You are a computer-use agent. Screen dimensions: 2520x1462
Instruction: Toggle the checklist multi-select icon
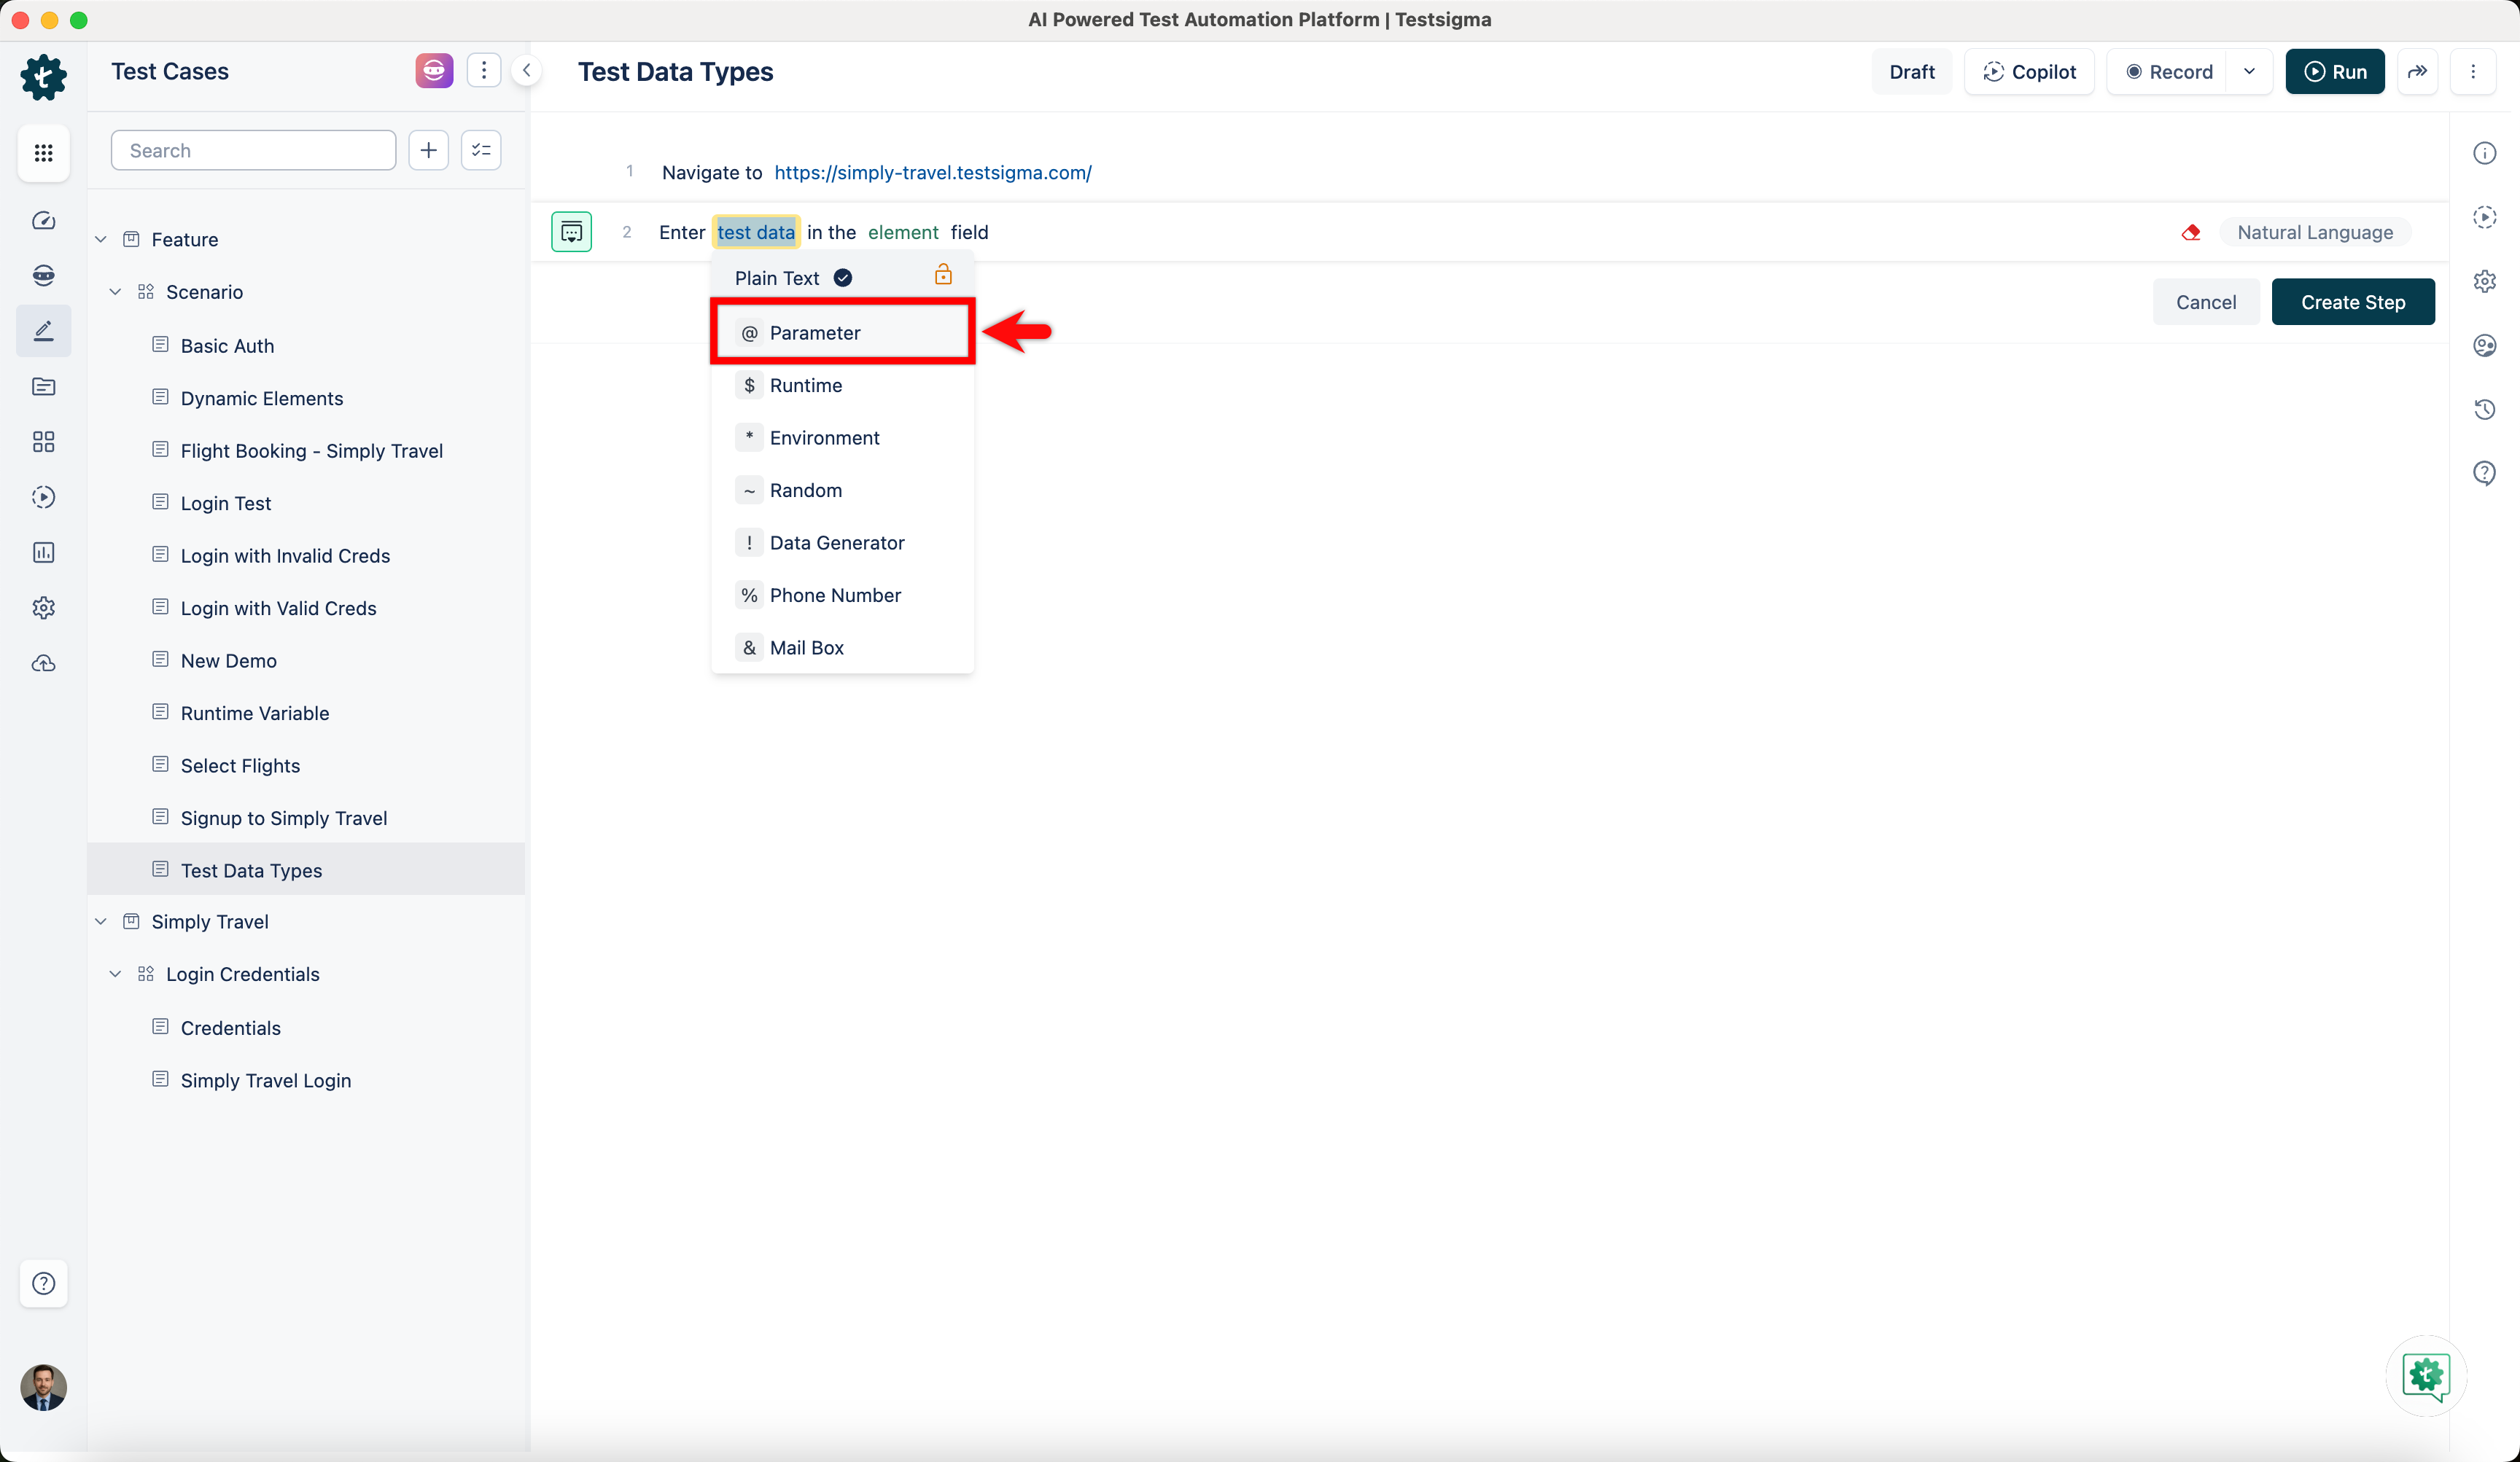[481, 150]
